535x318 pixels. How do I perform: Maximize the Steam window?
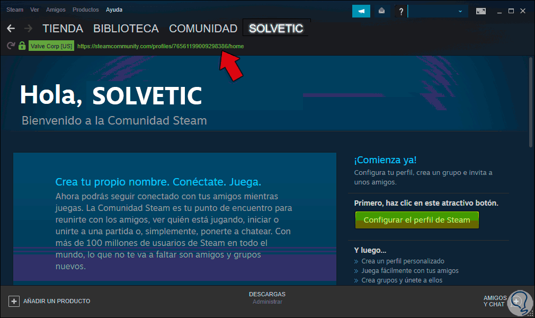tap(511, 11)
